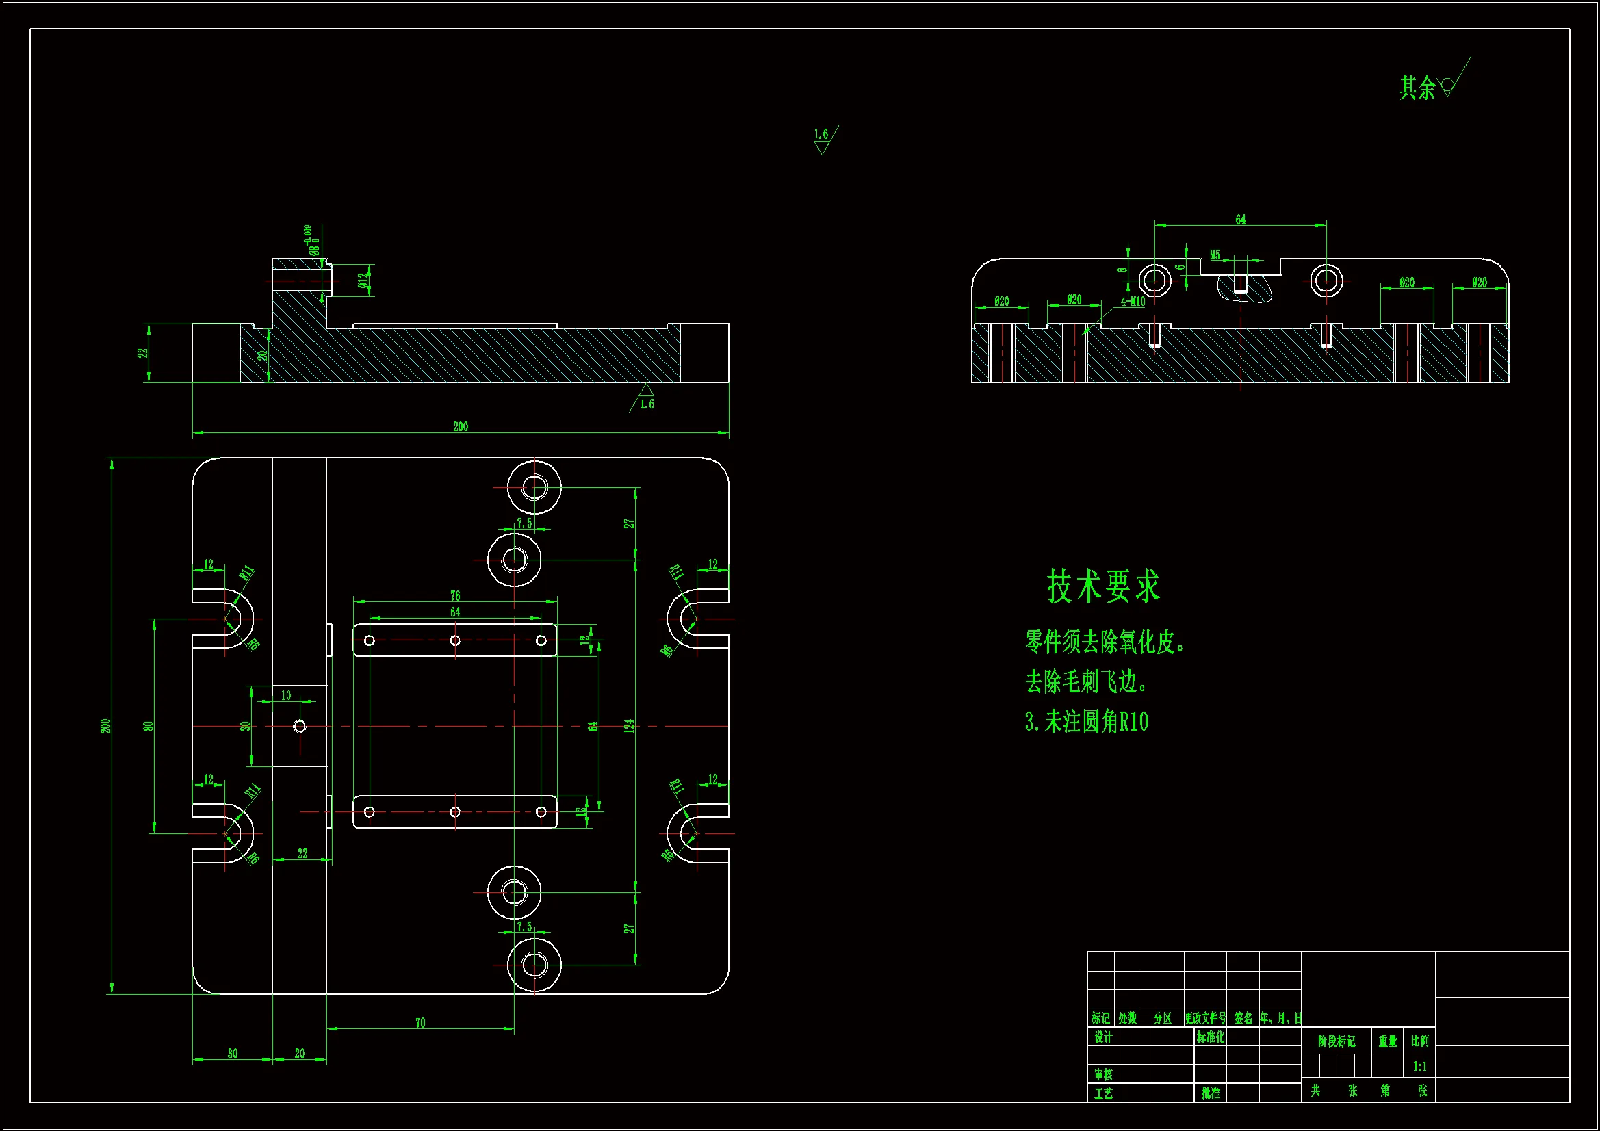Select the 阶段标记 title block cell
Image resolution: width=1600 pixels, height=1131 pixels.
(x=1336, y=1041)
